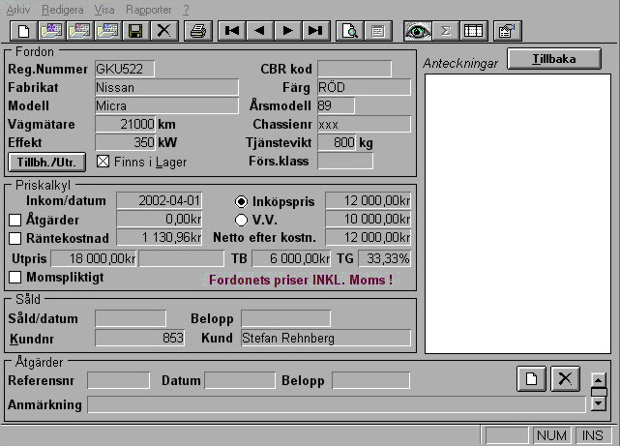
Task: Jump to the first record
Action: [x=232, y=30]
